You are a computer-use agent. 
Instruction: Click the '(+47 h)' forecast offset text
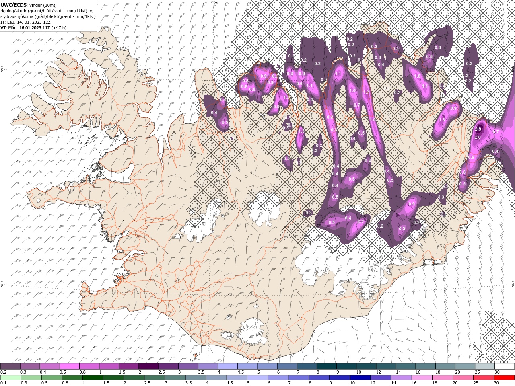tap(59, 27)
